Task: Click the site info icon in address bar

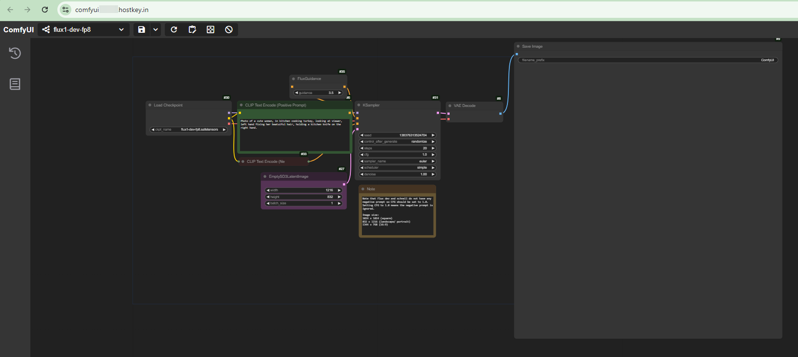Action: tap(66, 10)
